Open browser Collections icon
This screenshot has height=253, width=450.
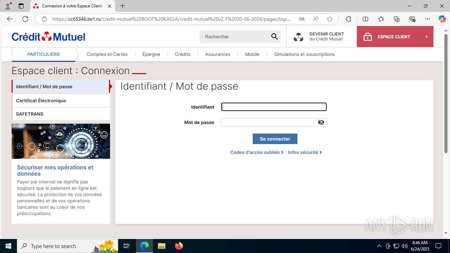pos(397,19)
